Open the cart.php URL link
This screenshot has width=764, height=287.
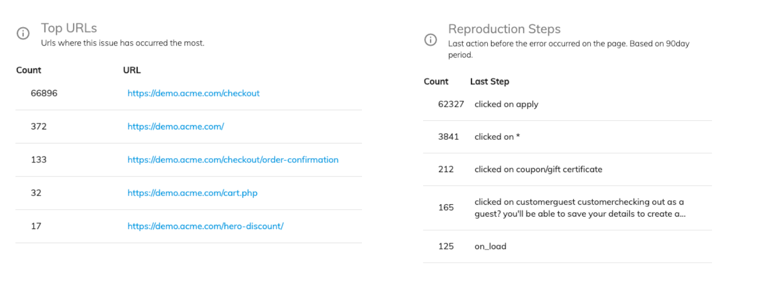point(192,193)
